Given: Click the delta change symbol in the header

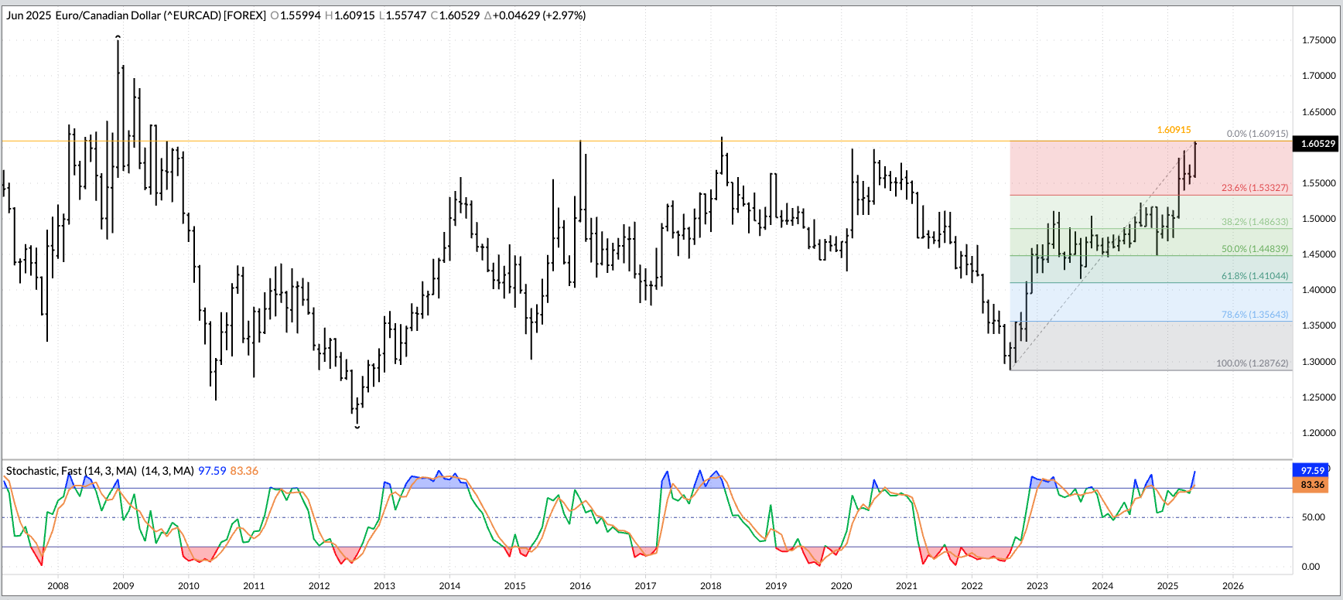Looking at the screenshot, I should tap(487, 15).
